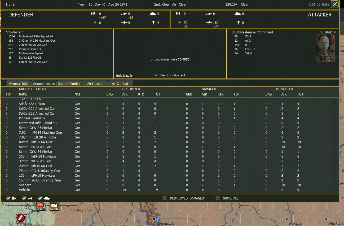Click the DAMAGED column group header

[x=209, y=89]
